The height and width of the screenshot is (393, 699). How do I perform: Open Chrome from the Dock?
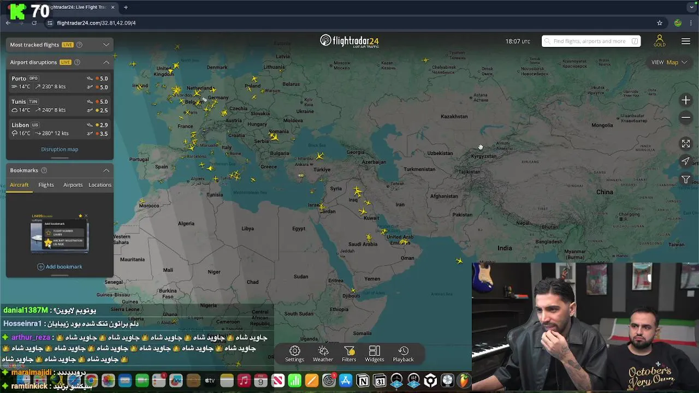coord(91,380)
